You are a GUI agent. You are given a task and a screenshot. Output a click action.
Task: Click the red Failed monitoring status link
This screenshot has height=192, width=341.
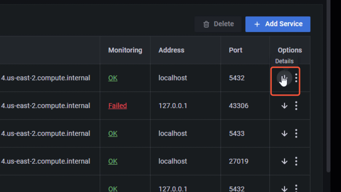[x=117, y=106]
